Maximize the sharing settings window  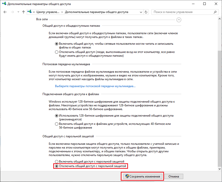coord(204,4)
